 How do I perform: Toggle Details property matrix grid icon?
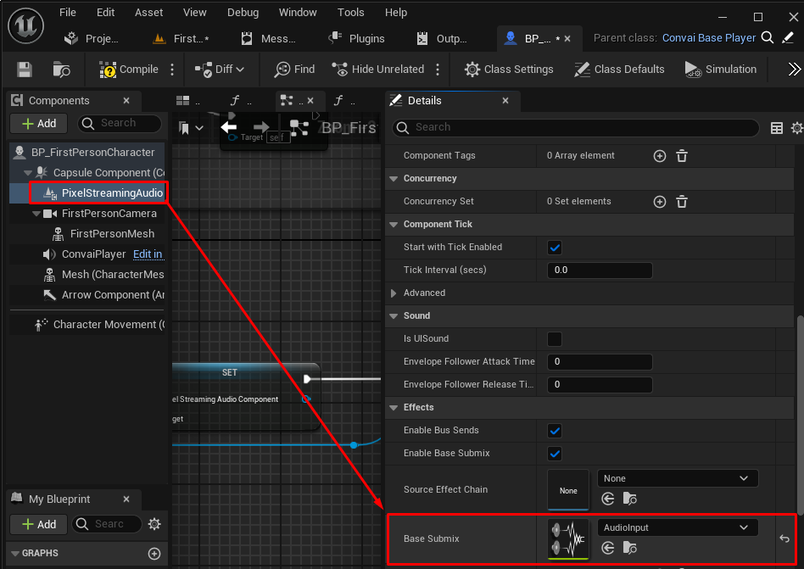click(776, 128)
